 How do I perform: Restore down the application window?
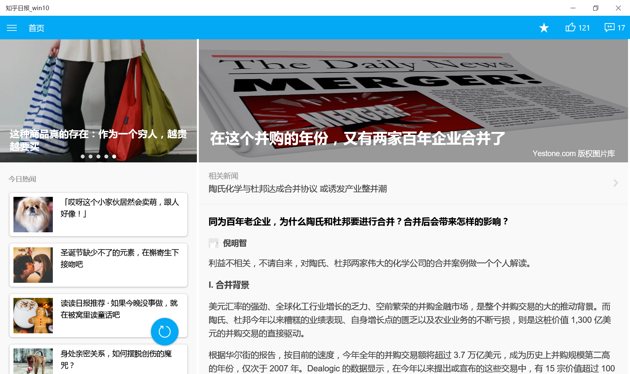pos(596,8)
